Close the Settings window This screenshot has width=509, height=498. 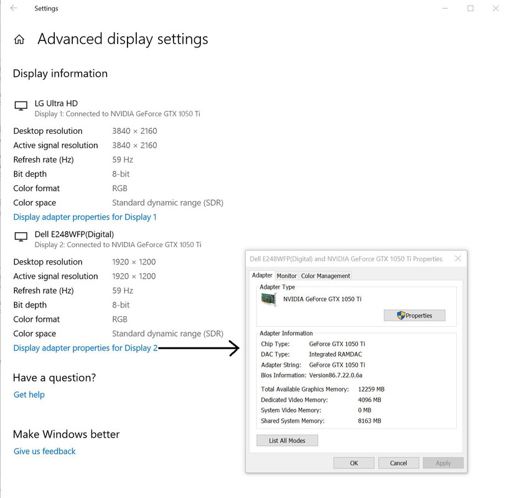pos(495,8)
